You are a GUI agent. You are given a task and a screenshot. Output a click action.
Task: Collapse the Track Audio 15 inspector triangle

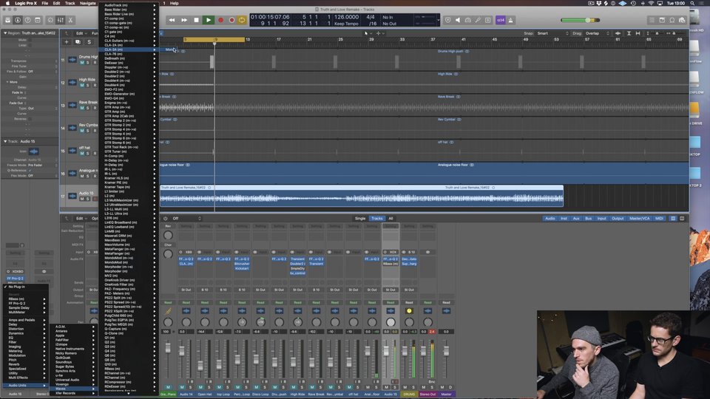point(5,141)
